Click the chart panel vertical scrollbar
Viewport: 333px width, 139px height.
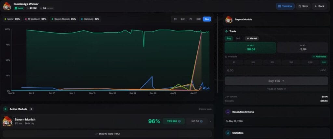(217, 55)
